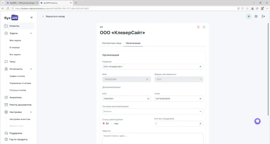This screenshot has width=270, height=144.
Task: Open Гид по продукту
Action: click(18, 139)
